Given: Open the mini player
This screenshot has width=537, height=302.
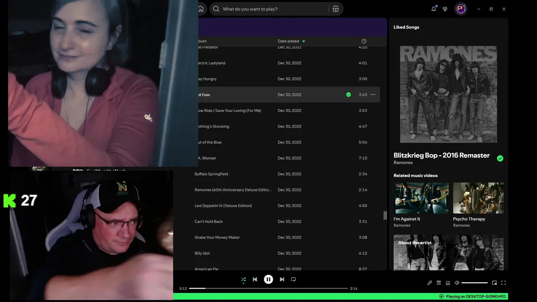Looking at the screenshot, I should (x=494, y=283).
